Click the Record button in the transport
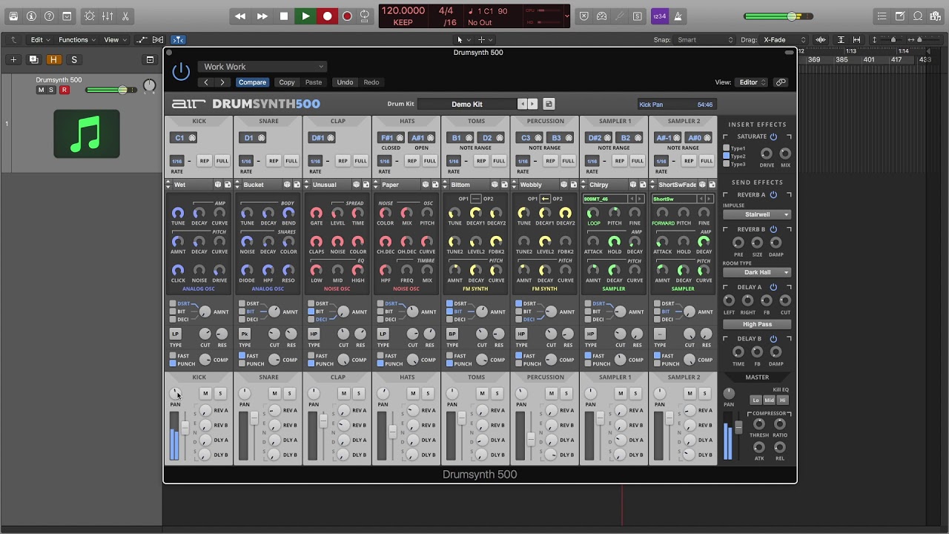 tap(327, 16)
